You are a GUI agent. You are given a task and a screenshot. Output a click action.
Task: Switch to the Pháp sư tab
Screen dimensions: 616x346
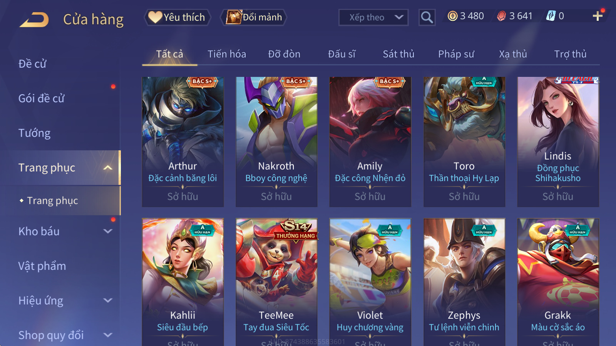456,54
